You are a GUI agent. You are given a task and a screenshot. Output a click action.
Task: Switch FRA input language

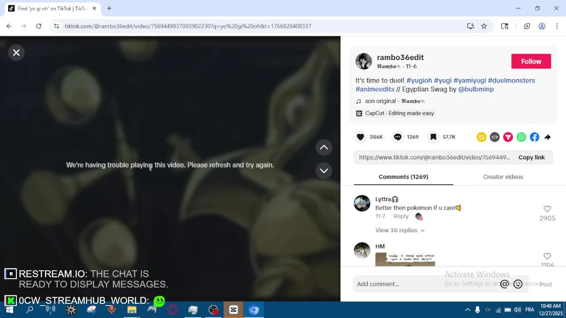529,310
